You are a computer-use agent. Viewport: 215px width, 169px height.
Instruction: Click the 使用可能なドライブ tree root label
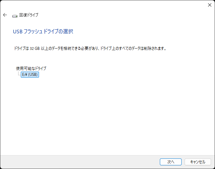31,68
